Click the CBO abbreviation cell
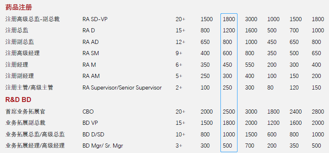The image size is (329, 153). (88, 112)
